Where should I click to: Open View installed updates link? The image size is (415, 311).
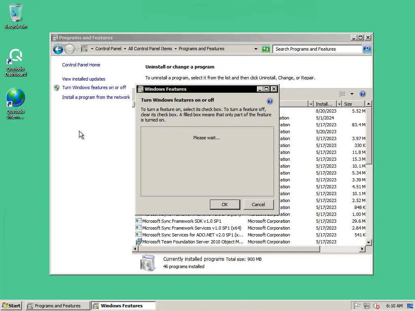point(83,79)
